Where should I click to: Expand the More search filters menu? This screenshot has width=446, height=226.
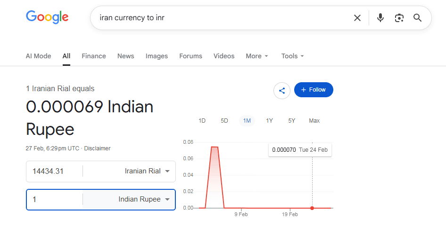click(x=257, y=56)
